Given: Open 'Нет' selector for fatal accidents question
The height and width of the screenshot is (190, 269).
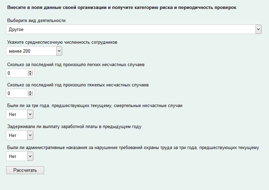Looking at the screenshot, I should 20,114.
